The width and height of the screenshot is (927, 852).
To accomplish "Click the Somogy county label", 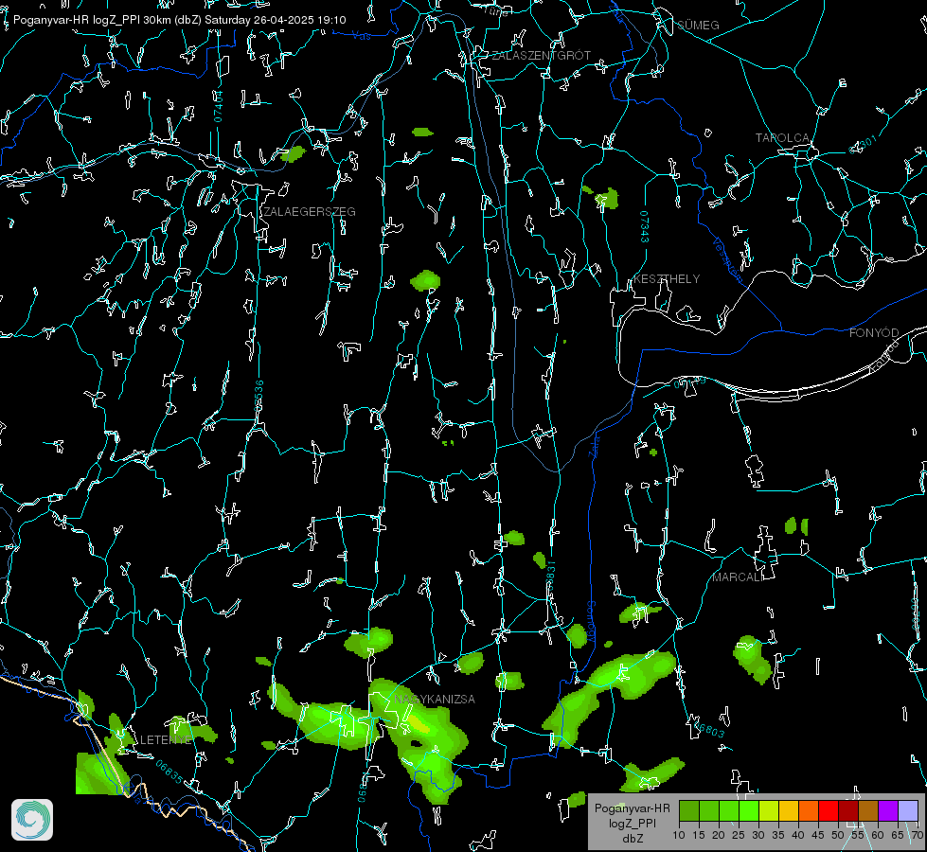I will 591,623.
